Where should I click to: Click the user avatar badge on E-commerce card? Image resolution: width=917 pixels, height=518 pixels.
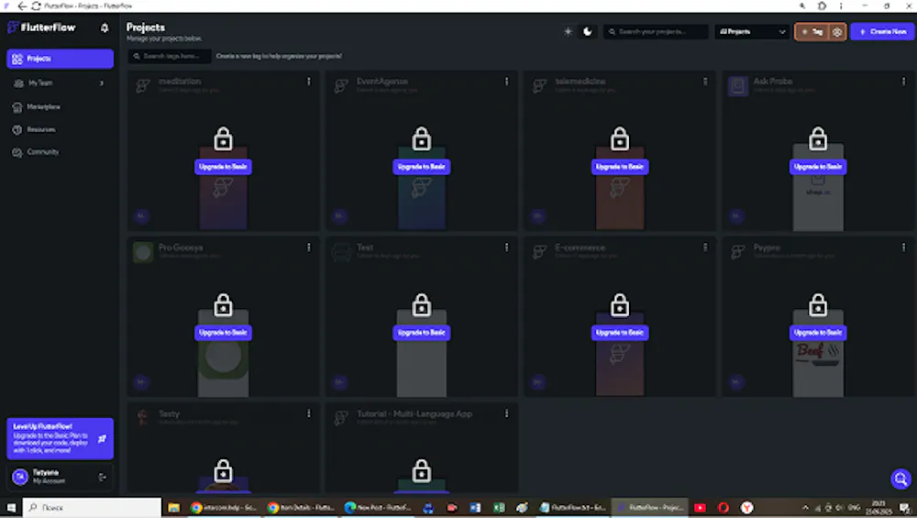click(x=537, y=381)
